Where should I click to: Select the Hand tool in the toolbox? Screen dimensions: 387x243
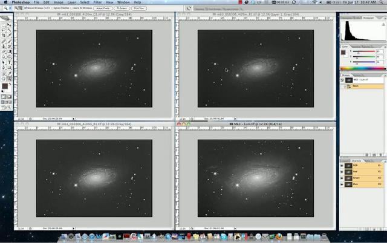[4, 79]
